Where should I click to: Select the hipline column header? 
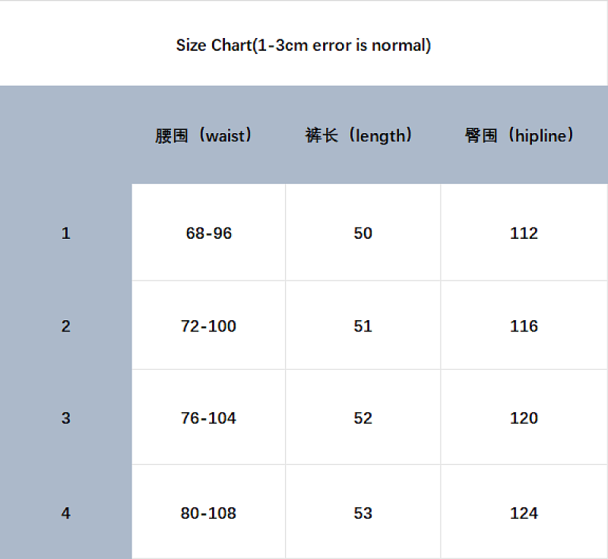pyautogui.click(x=519, y=136)
